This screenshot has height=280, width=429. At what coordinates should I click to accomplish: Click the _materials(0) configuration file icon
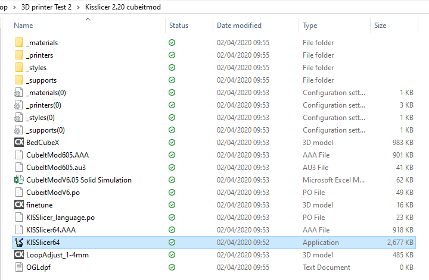pos(18,93)
